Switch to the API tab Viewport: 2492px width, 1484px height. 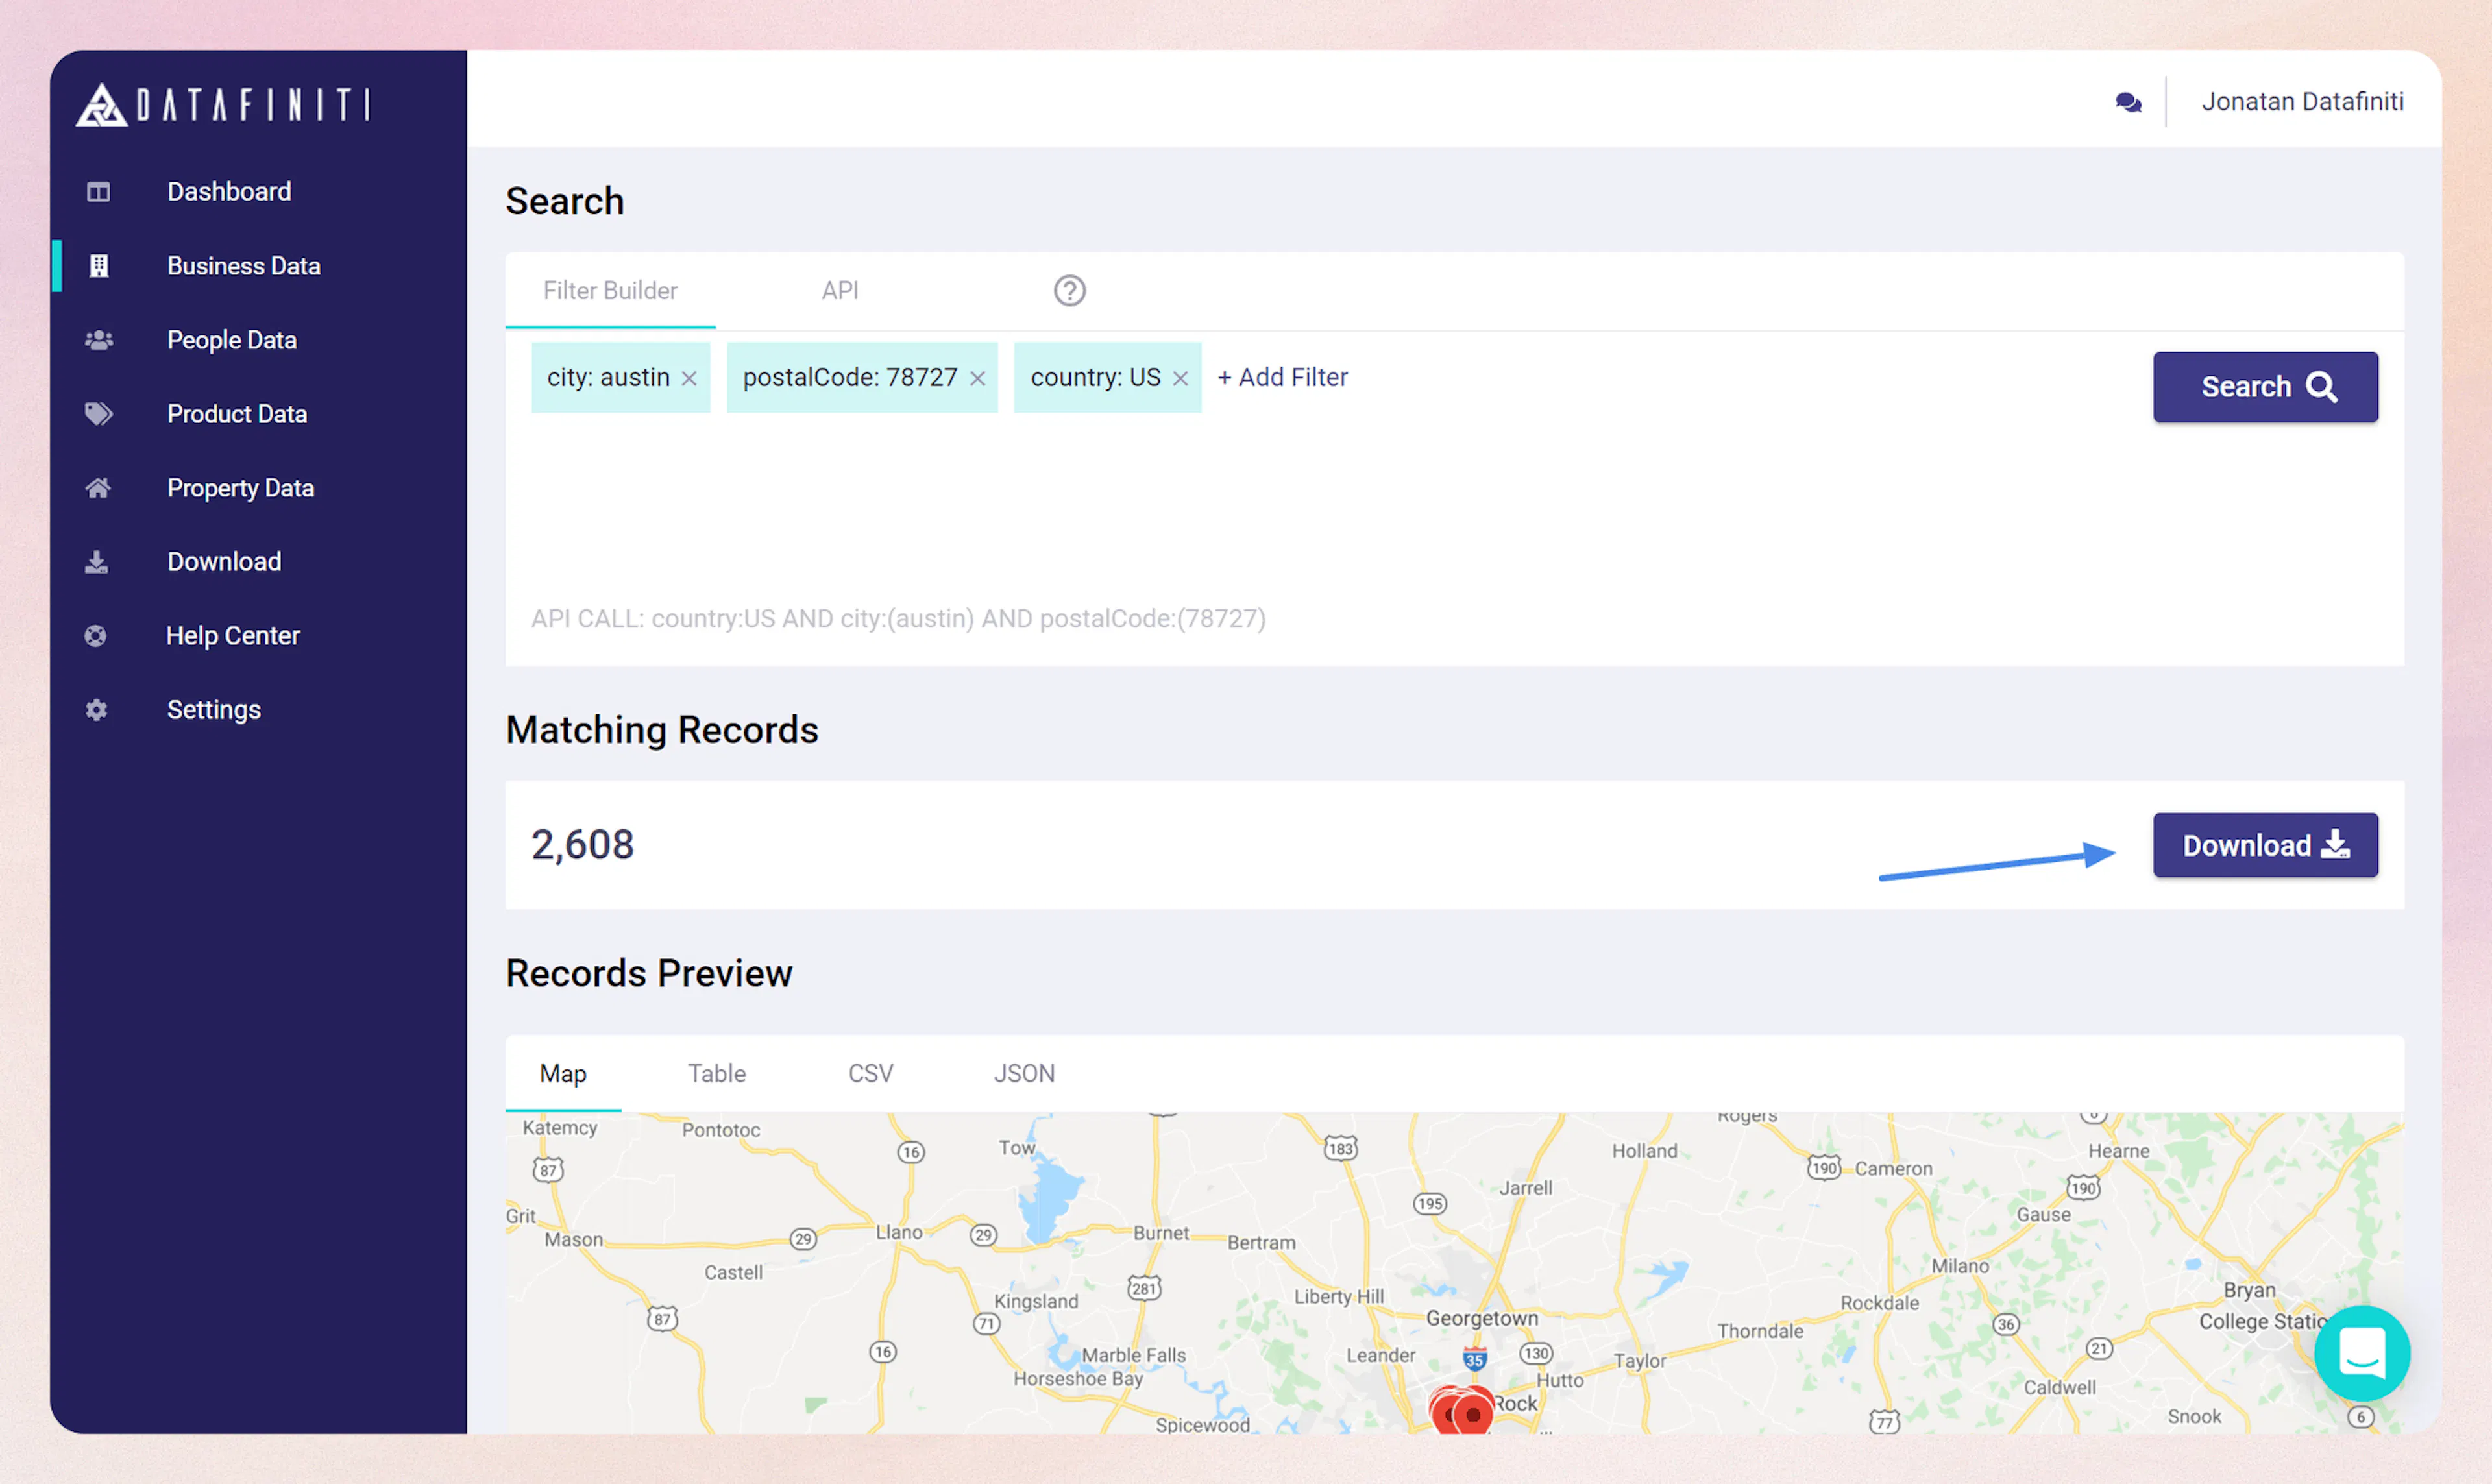click(839, 290)
